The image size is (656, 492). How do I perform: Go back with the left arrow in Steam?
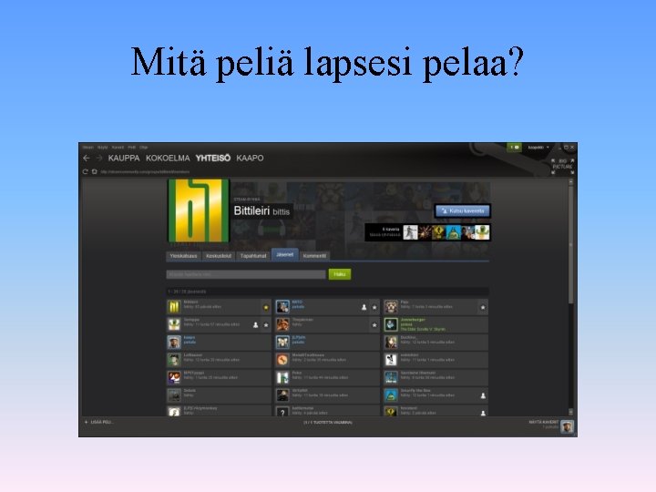[87, 159]
